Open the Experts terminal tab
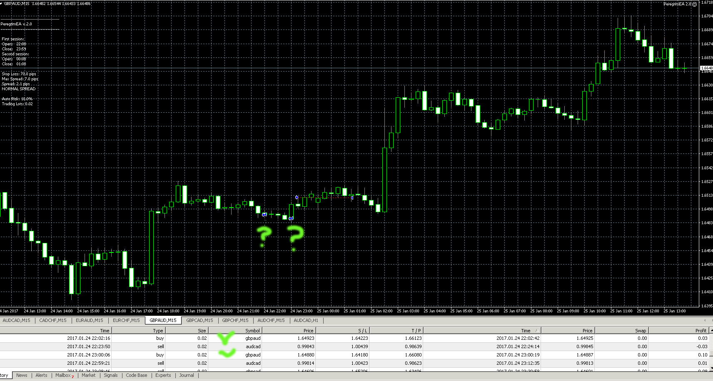713x381 pixels. tap(163, 375)
